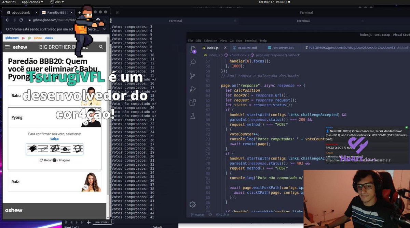Go to first sheet arrow
410x228 pixels.
pos(67,222)
